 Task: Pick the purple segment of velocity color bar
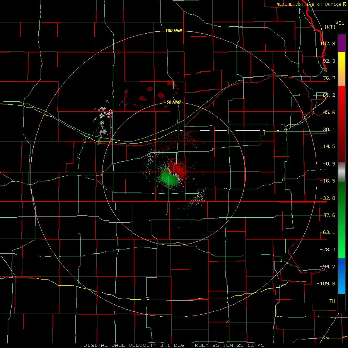[x=341, y=43]
